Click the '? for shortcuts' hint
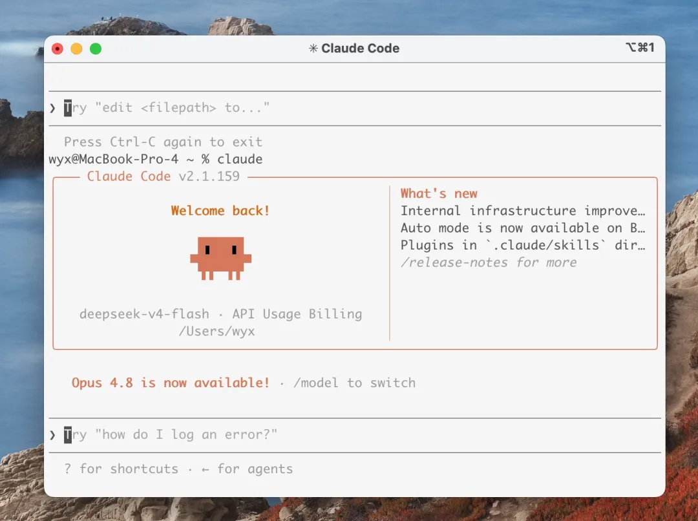698x521 pixels. click(x=121, y=469)
